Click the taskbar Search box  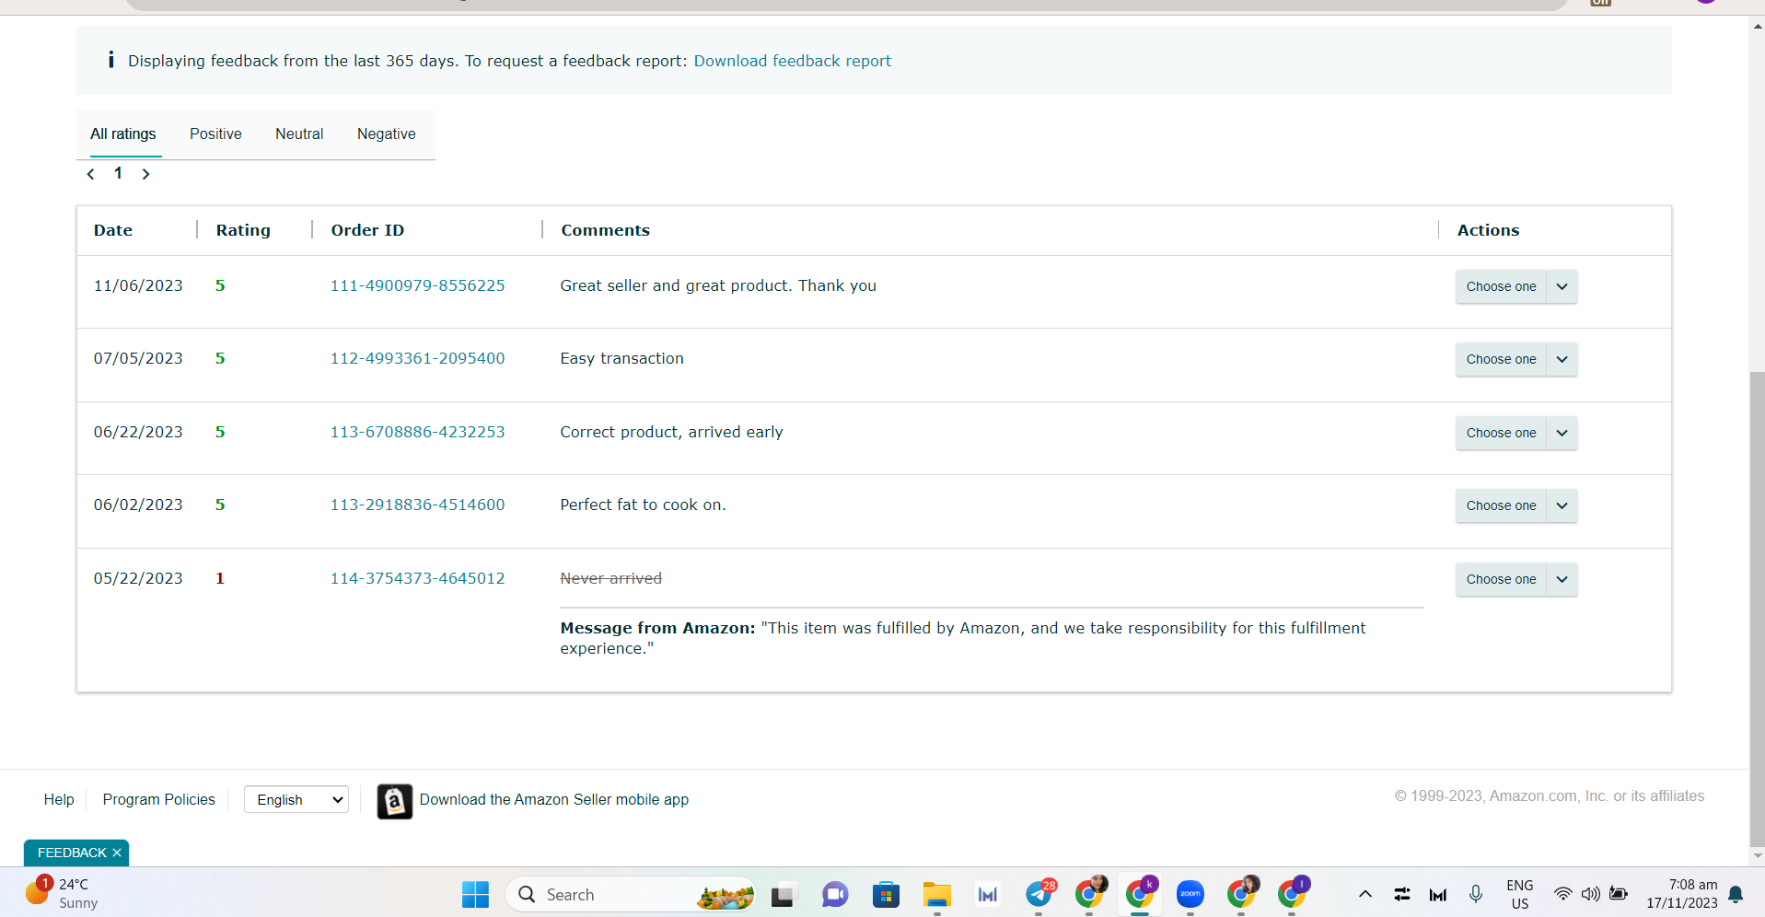pyautogui.click(x=632, y=894)
